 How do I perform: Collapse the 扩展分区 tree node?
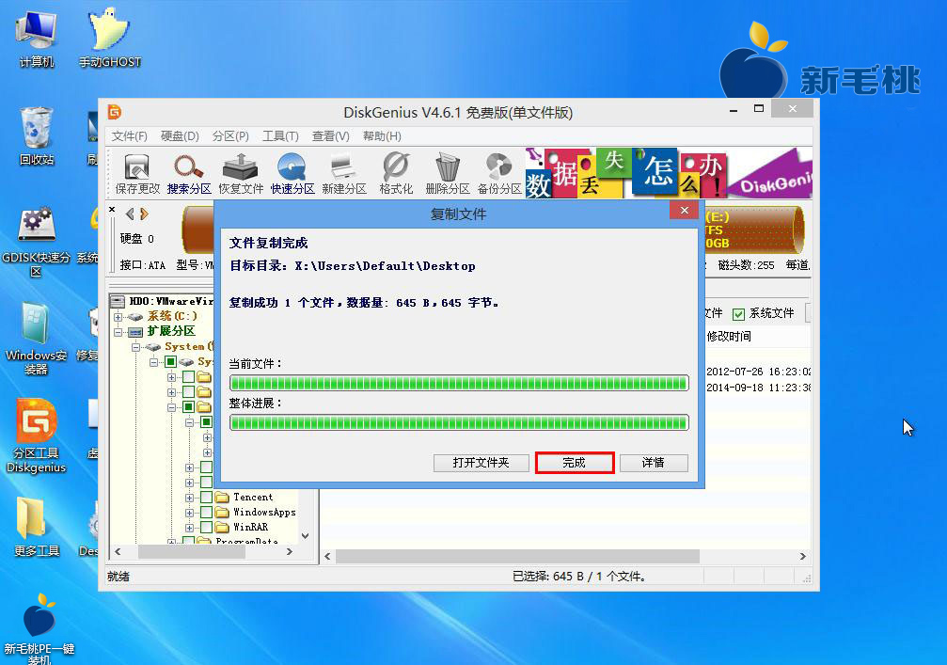click(118, 332)
